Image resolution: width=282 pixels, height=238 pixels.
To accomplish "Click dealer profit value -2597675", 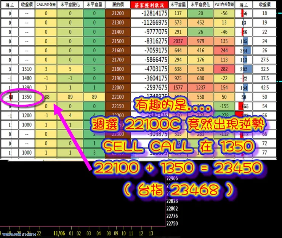I will tap(149, 88).
